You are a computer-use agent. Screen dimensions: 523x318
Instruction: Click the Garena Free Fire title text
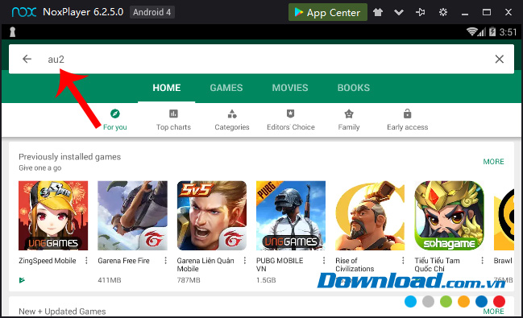pyautogui.click(x=124, y=261)
